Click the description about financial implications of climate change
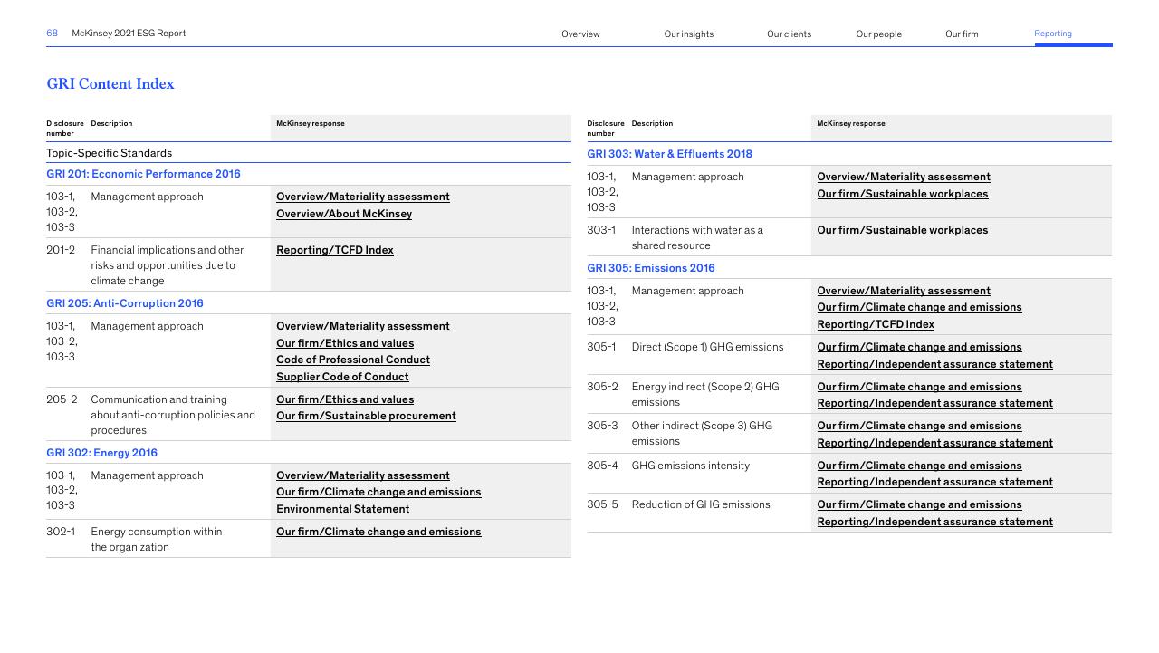 click(x=168, y=265)
